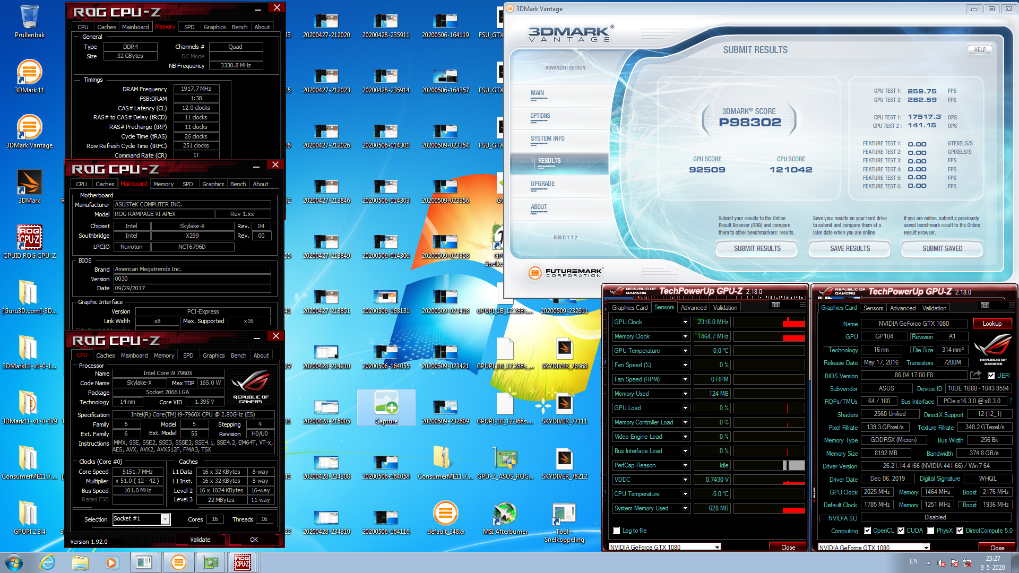Click the GPU Clock sensor graph
The image size is (1019, 573).
(769, 322)
